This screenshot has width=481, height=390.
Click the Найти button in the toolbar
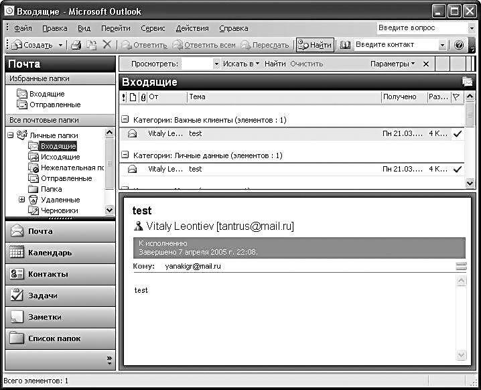click(x=315, y=45)
